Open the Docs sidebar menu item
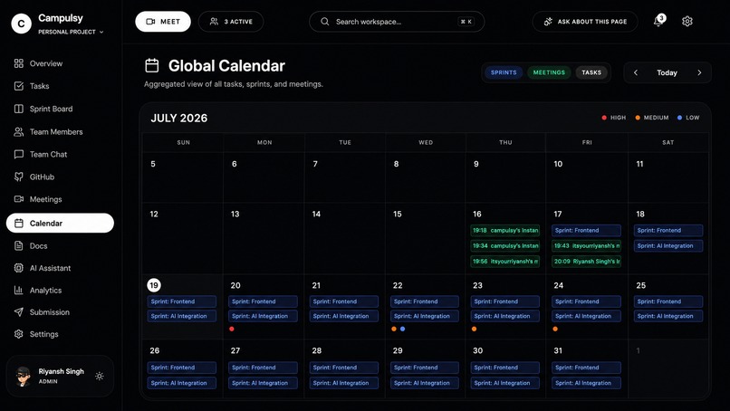This screenshot has width=730, height=411. tap(39, 245)
